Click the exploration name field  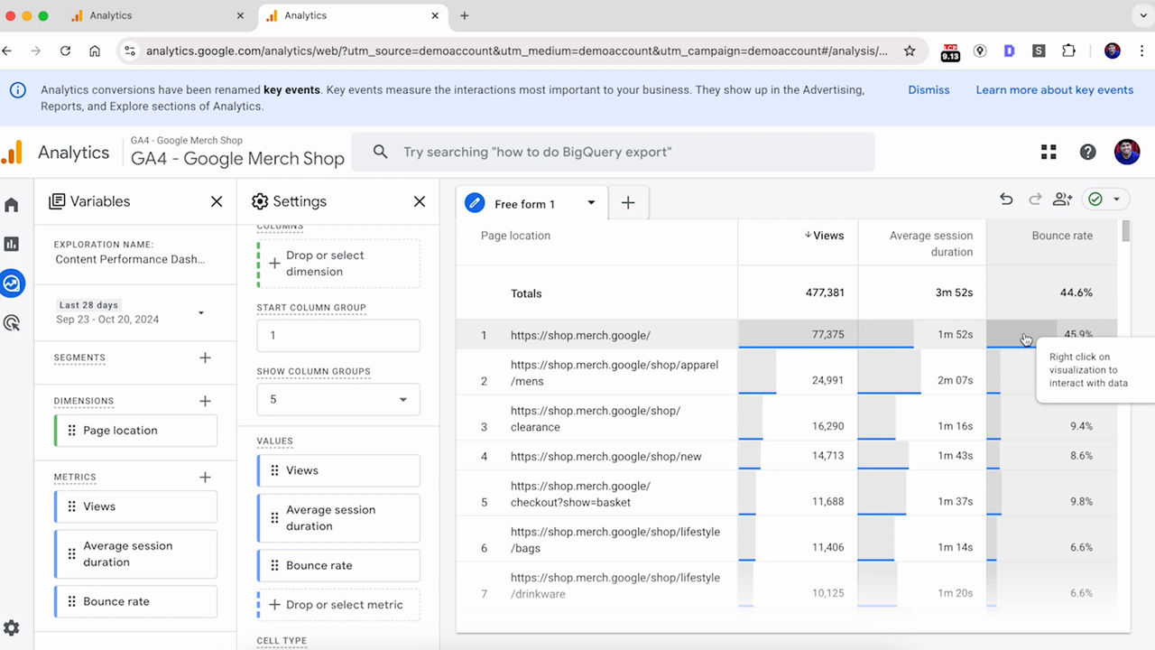[131, 259]
